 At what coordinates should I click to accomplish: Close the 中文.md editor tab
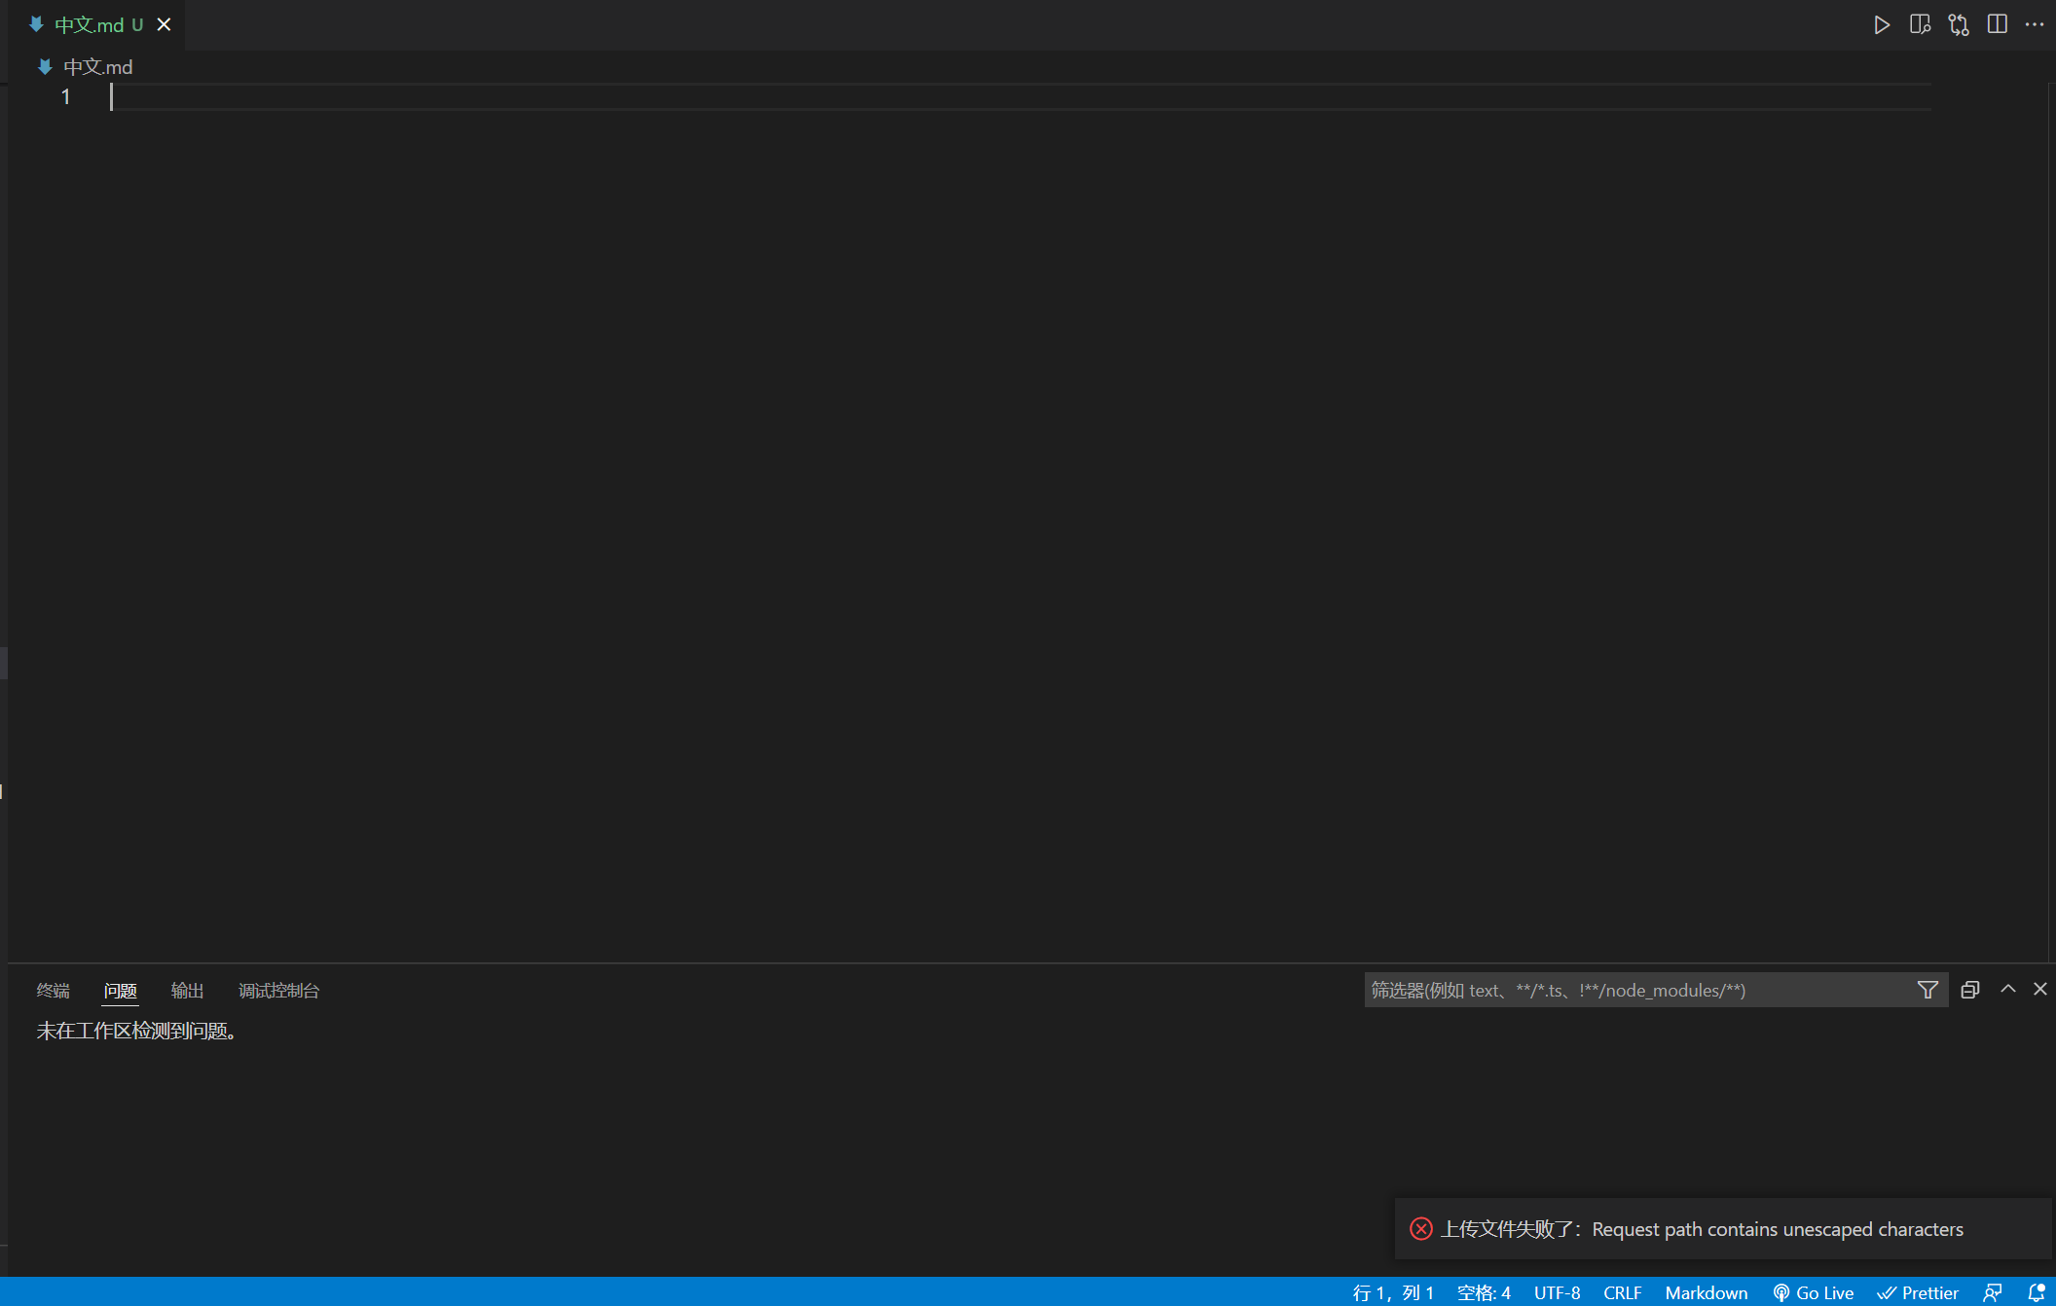click(164, 25)
